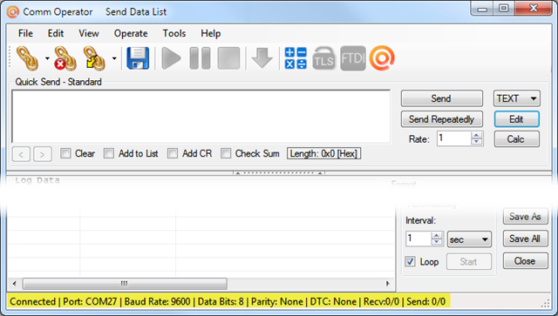Expand the reconnect chain dropdown arrow

114,58
